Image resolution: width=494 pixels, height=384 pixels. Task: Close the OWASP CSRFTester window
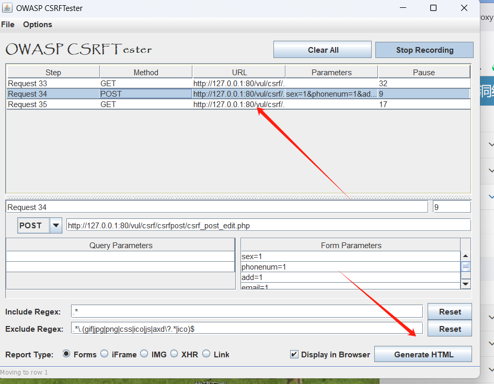[x=464, y=7]
